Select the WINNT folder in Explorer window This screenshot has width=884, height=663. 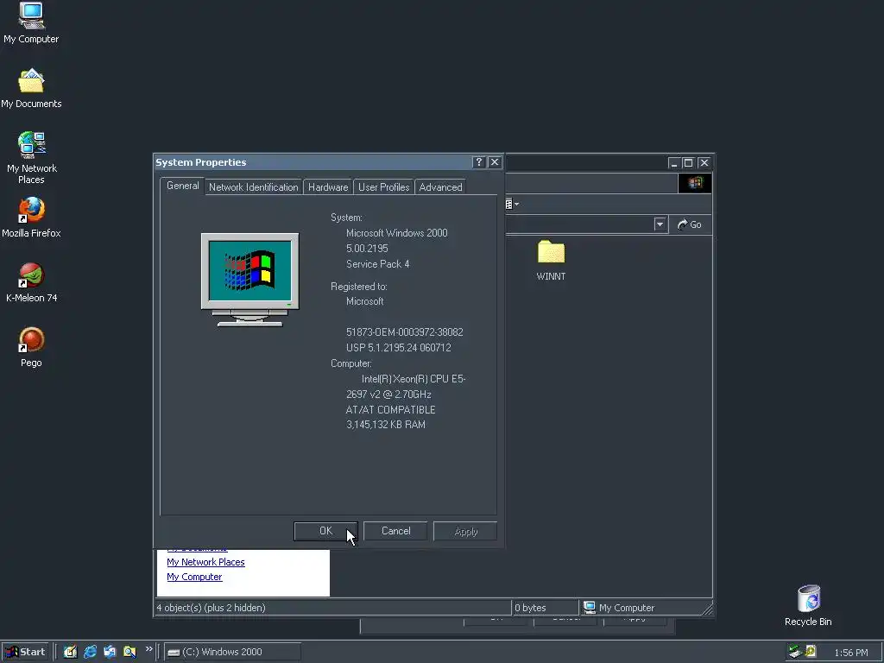[x=551, y=261]
